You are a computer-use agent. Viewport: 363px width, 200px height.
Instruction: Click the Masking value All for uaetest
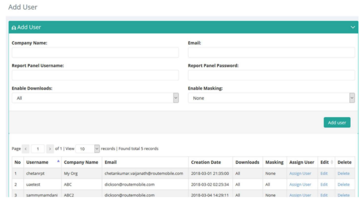pos(268,185)
